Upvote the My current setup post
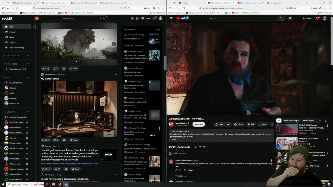Viewport: 333px width, 187px height. point(43,140)
